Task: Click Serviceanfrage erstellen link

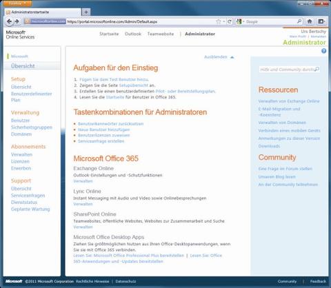Action: [101, 141]
